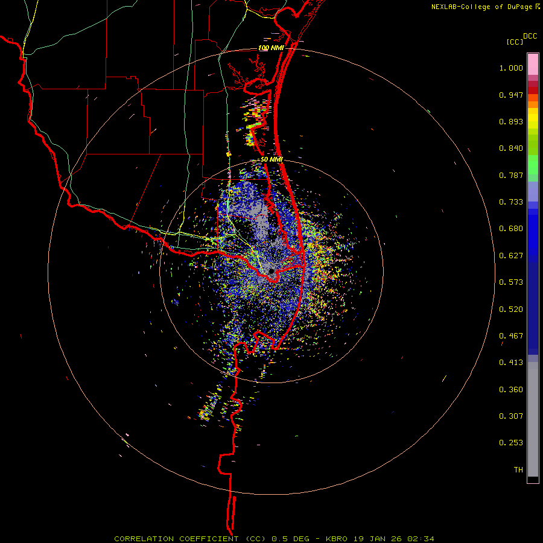543x543 pixels.
Task: Click the 19 JAN 26 date text
Action: pos(378,539)
